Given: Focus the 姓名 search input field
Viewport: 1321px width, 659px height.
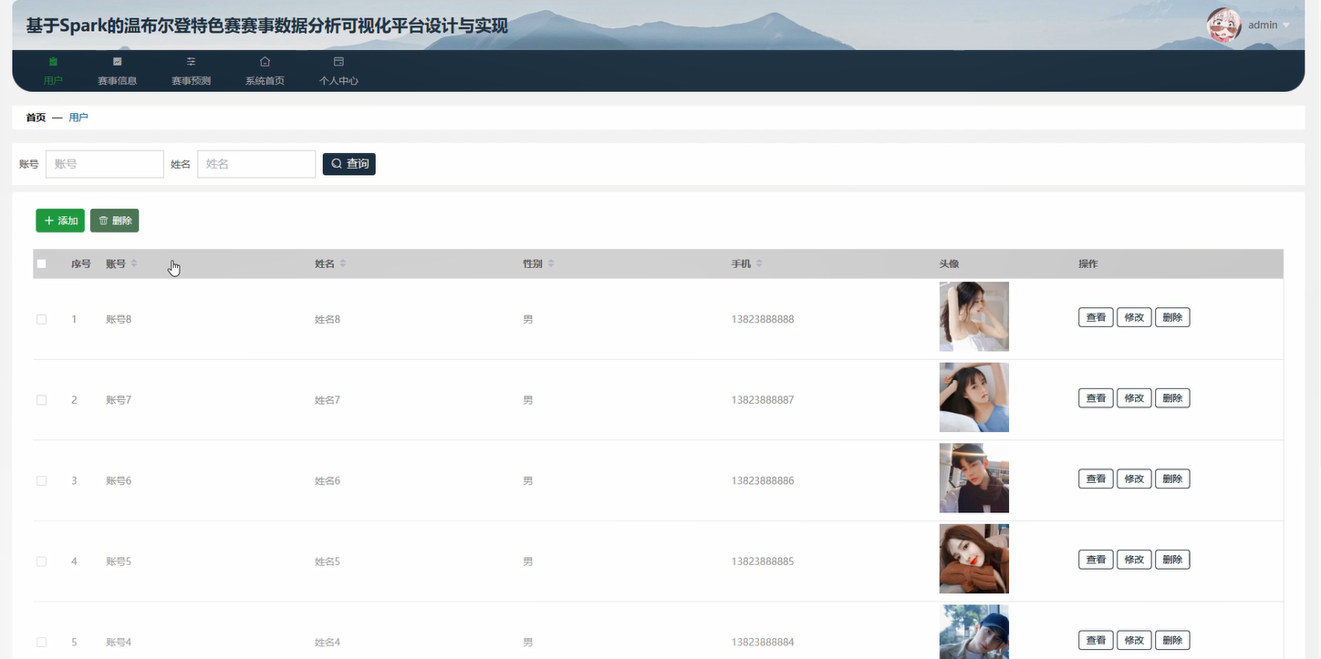Looking at the screenshot, I should [256, 164].
